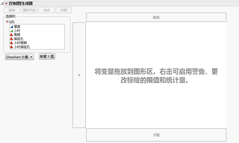Click the 新建 Y 图 button

click(47, 56)
